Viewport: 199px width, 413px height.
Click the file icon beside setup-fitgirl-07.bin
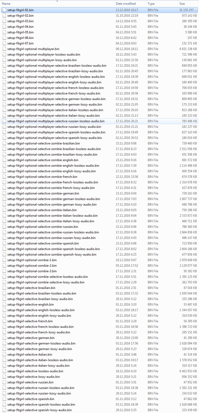pyautogui.click(x=4, y=43)
